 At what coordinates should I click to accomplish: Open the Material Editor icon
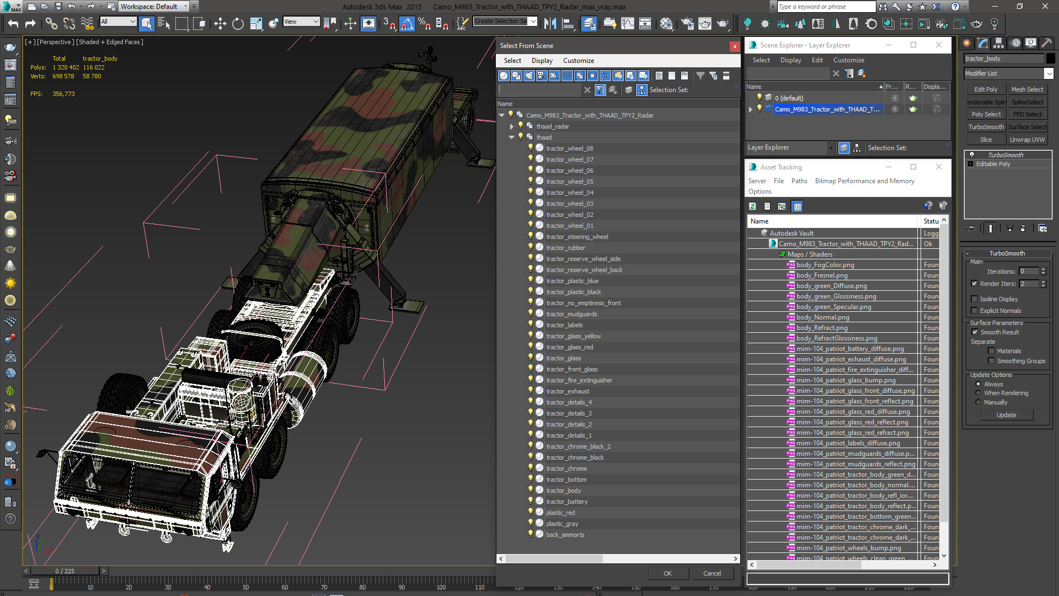tap(666, 23)
